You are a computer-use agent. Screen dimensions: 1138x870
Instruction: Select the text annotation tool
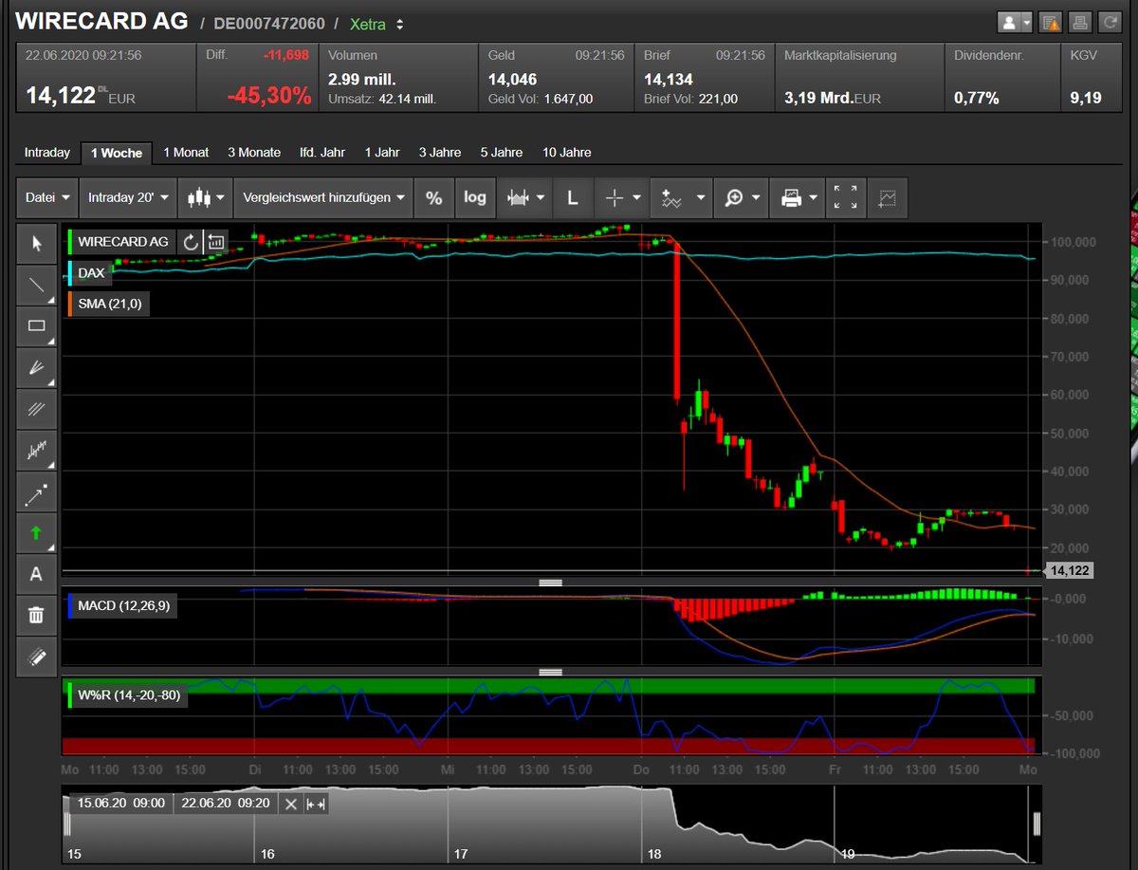point(36,574)
